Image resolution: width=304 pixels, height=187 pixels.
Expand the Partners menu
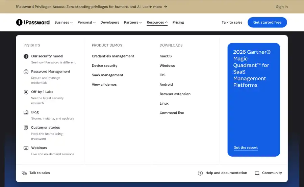click(133, 22)
